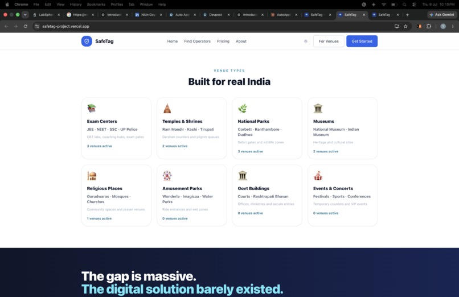Click the Get Started button

[x=362, y=41]
